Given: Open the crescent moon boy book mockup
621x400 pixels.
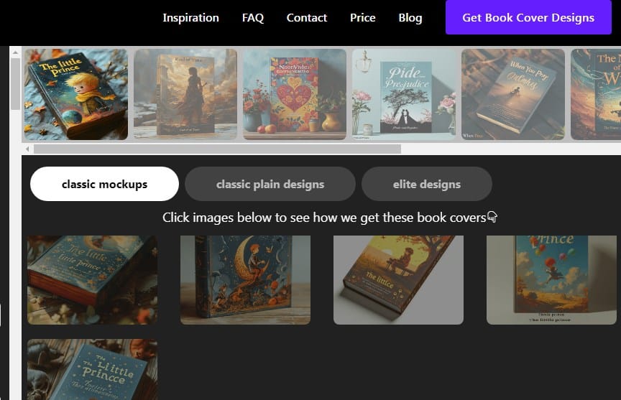Looking at the screenshot, I should point(245,280).
